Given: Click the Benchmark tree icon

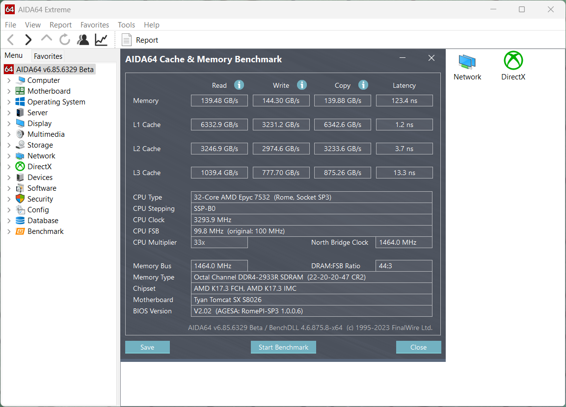Looking at the screenshot, I should [20, 231].
